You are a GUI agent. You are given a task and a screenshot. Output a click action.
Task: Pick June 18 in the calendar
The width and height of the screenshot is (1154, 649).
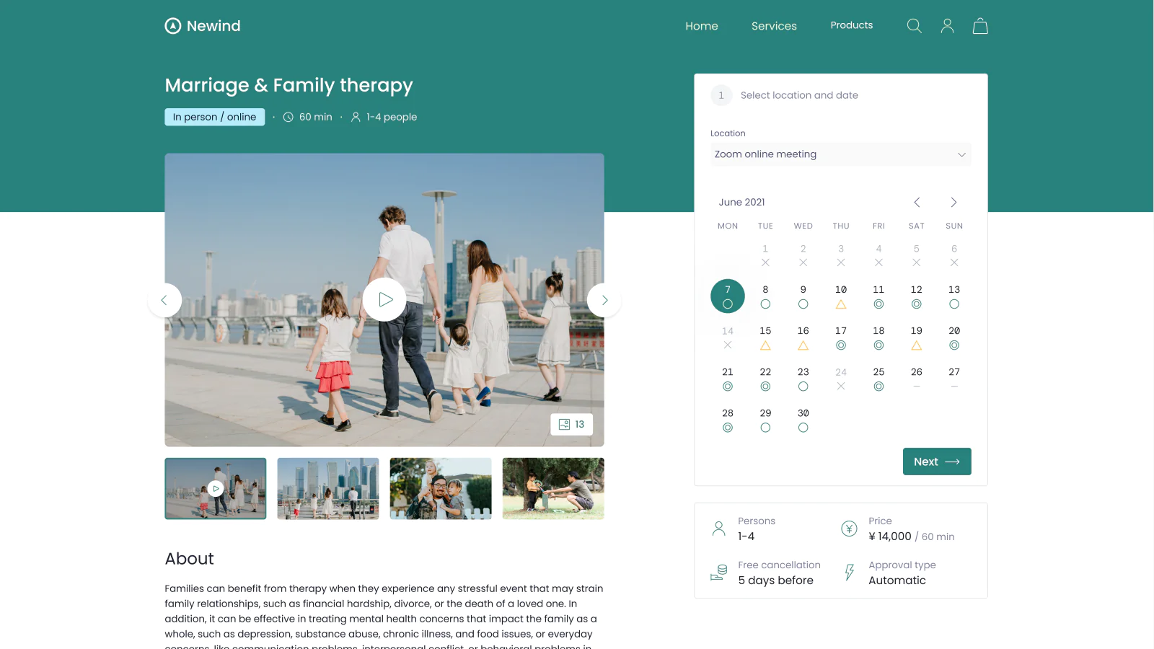click(x=878, y=337)
